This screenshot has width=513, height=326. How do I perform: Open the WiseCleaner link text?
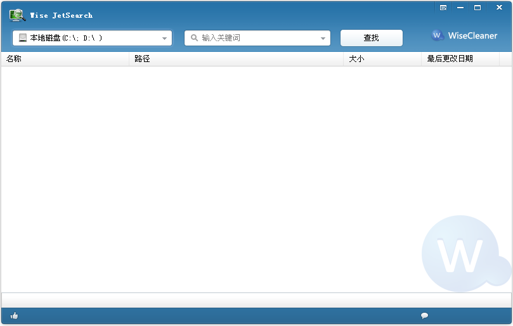[x=472, y=35]
